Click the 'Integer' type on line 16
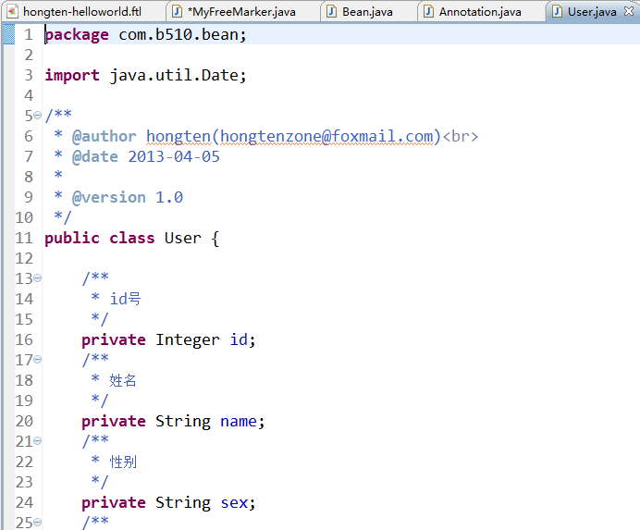The height and width of the screenshot is (530, 640). tap(188, 339)
